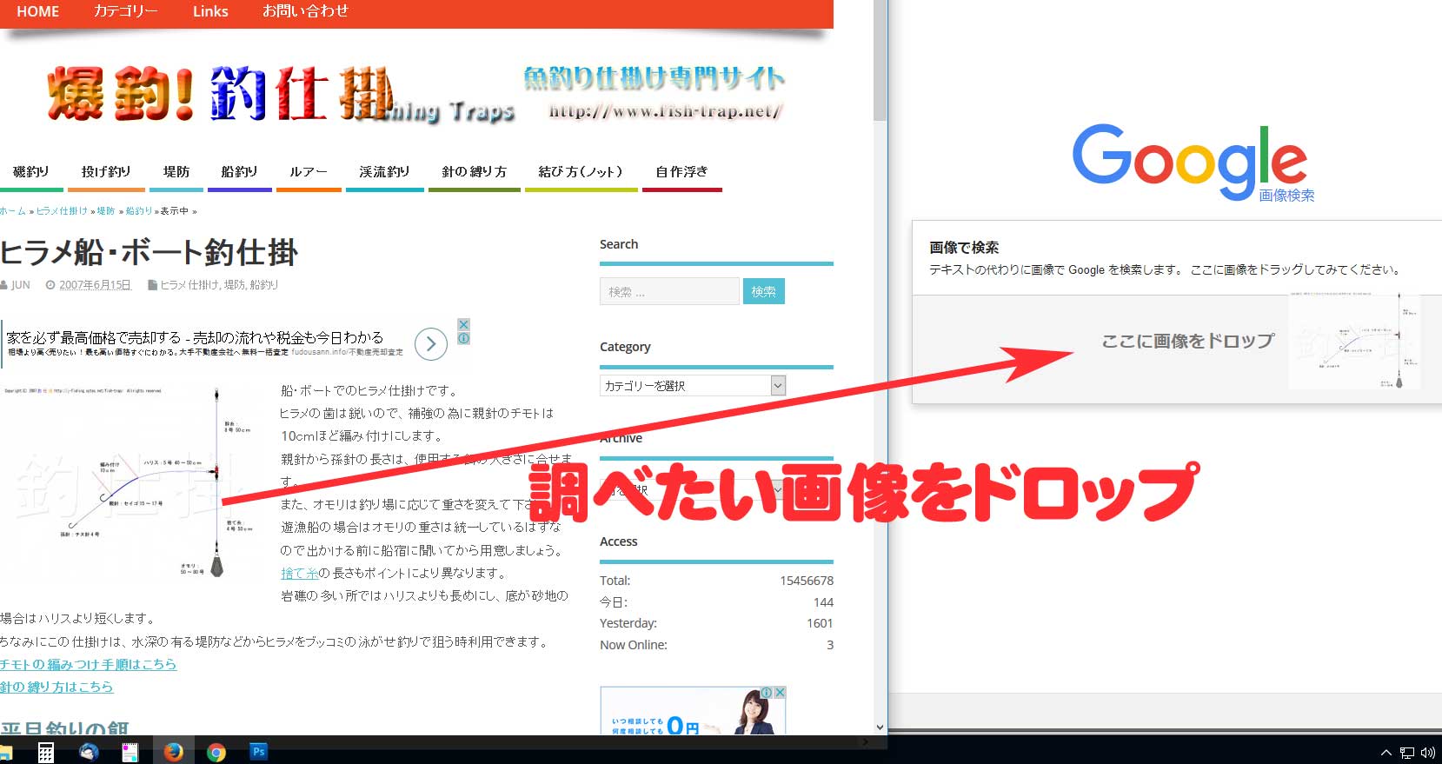Image resolution: width=1442 pixels, height=764 pixels.
Task: Click the 今日 access value 144
Action: (x=823, y=602)
